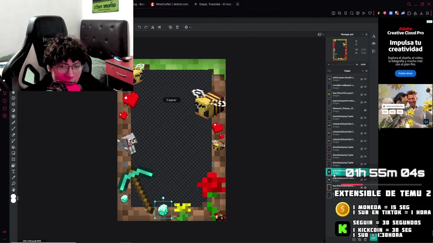Image resolution: width=433 pixels, height=243 pixels.
Task: Unlock the Diamond_Pickaxe layer lock
Action: [x=365, y=110]
